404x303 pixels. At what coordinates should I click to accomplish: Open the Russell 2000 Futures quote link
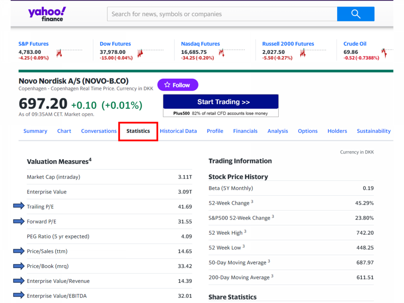tap(288, 44)
